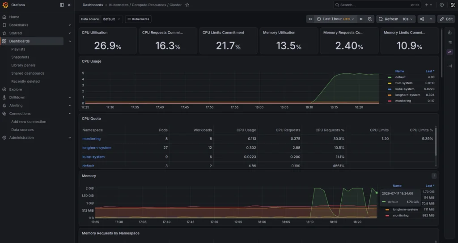The height and width of the screenshot is (243, 458).
Task: Open Library panels
Action: [x=23, y=65]
